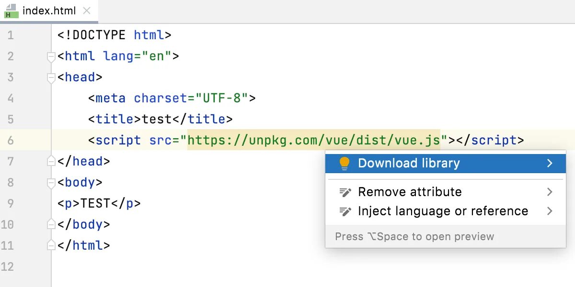Screen dimensions: 575x287
Task: Click the pencil icon beside Inject language
Action: 345,211
